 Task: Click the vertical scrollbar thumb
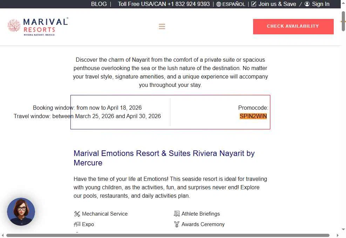pos(343,21)
